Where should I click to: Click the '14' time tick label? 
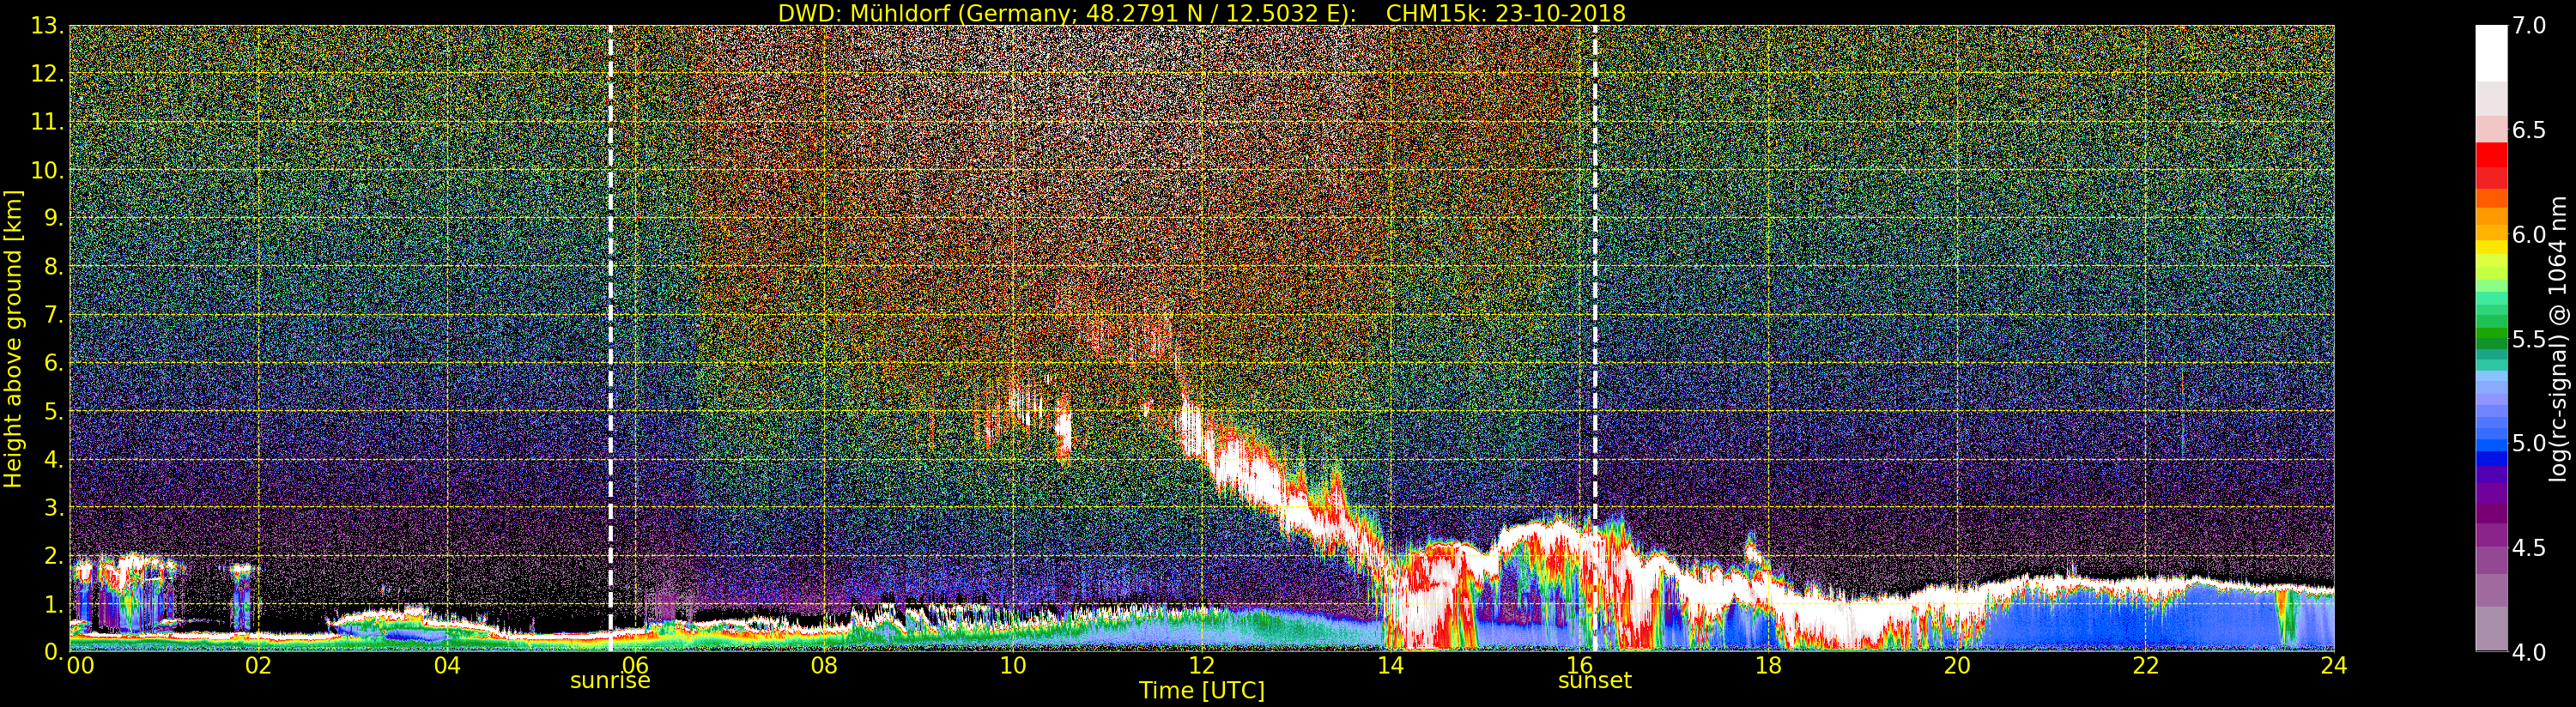point(1390,665)
